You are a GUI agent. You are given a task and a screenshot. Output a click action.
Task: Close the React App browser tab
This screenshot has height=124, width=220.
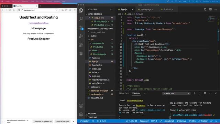(36, 6)
